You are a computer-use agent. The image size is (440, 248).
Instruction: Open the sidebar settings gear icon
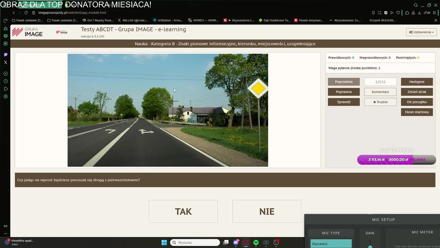[x=5, y=96]
